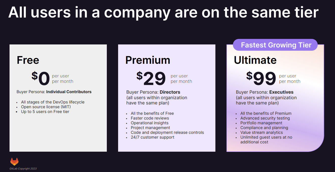
Task: Click 'Up to 5 users on Free tier'
Action: pyautogui.click(x=45, y=112)
